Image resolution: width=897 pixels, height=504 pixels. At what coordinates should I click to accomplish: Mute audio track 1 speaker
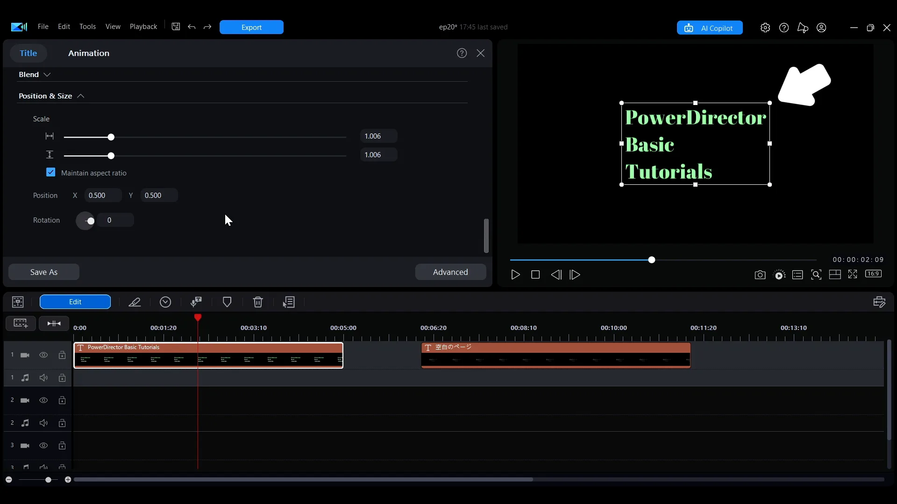(43, 378)
